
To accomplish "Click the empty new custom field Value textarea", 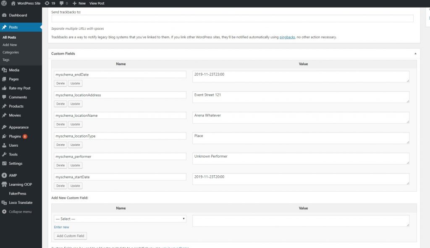I will [x=301, y=221].
